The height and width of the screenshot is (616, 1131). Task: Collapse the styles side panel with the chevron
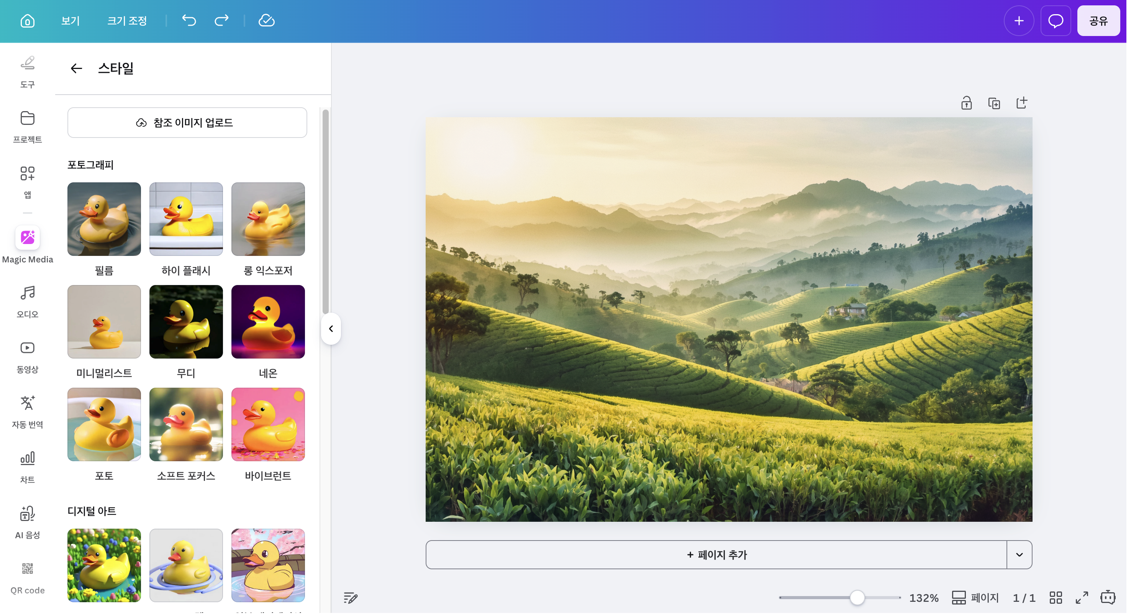pos(331,329)
